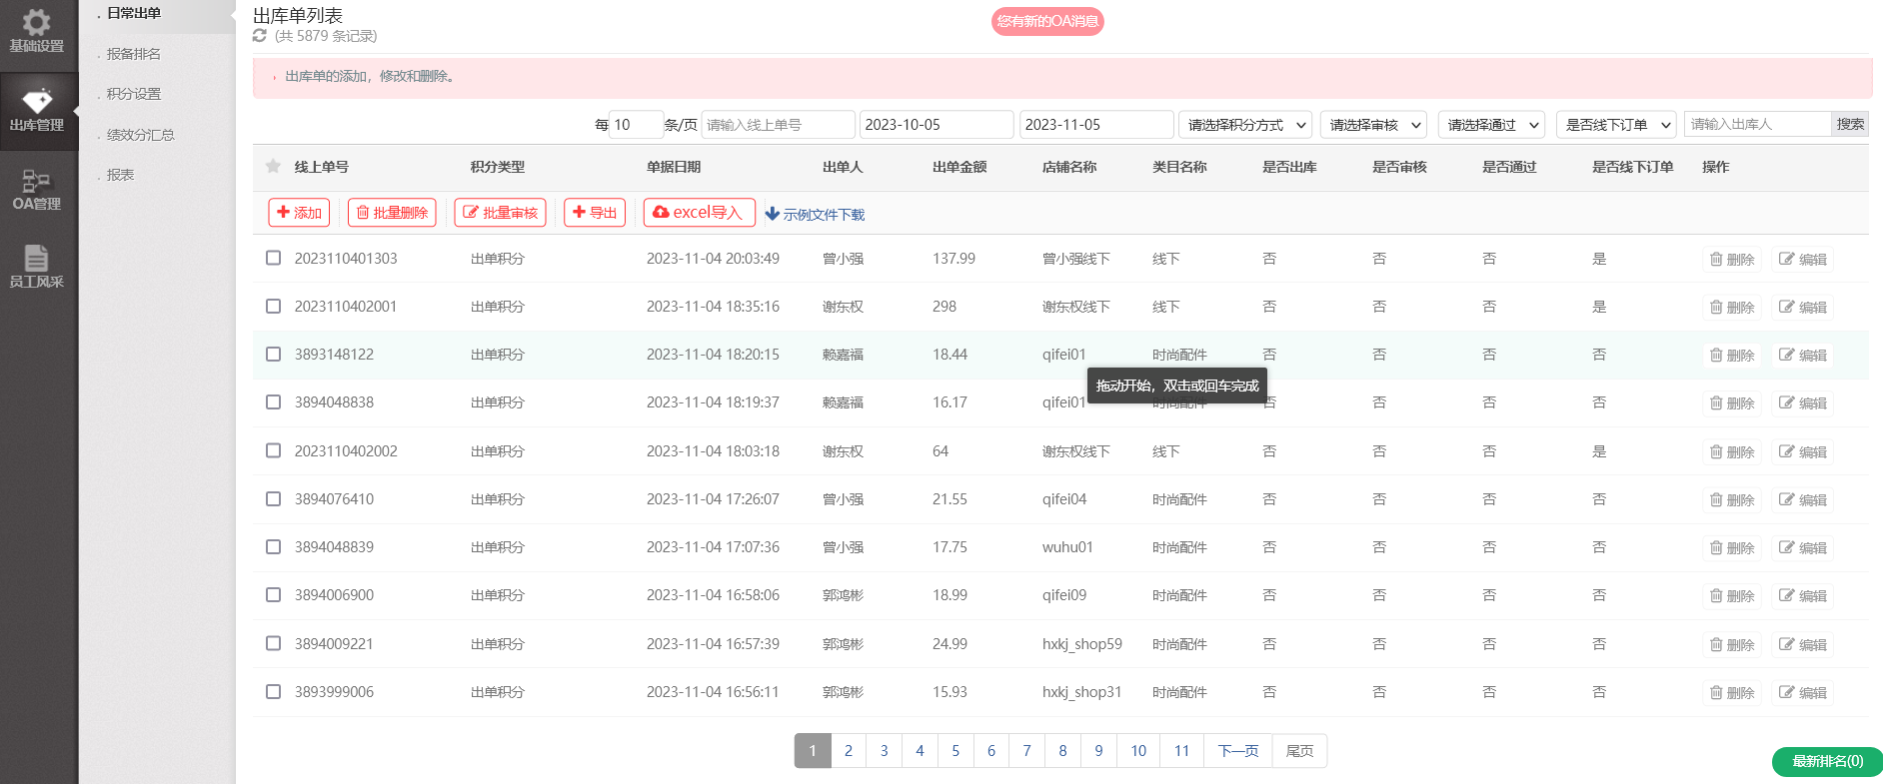Click the refresh icon beside record count
Viewport: 1883px width, 784px height.
260,36
